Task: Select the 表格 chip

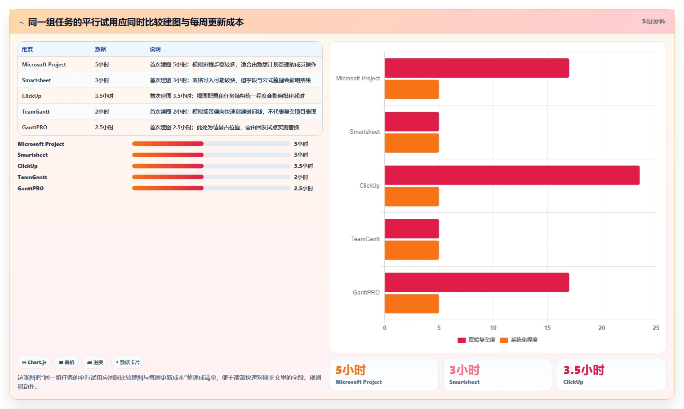Action: 67,362
